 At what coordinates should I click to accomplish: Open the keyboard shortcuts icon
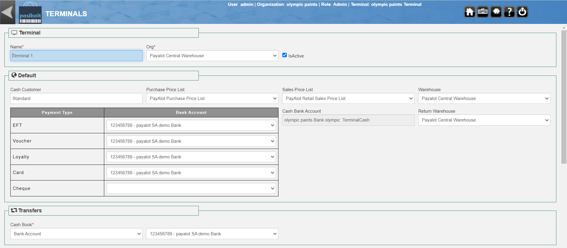(x=483, y=12)
